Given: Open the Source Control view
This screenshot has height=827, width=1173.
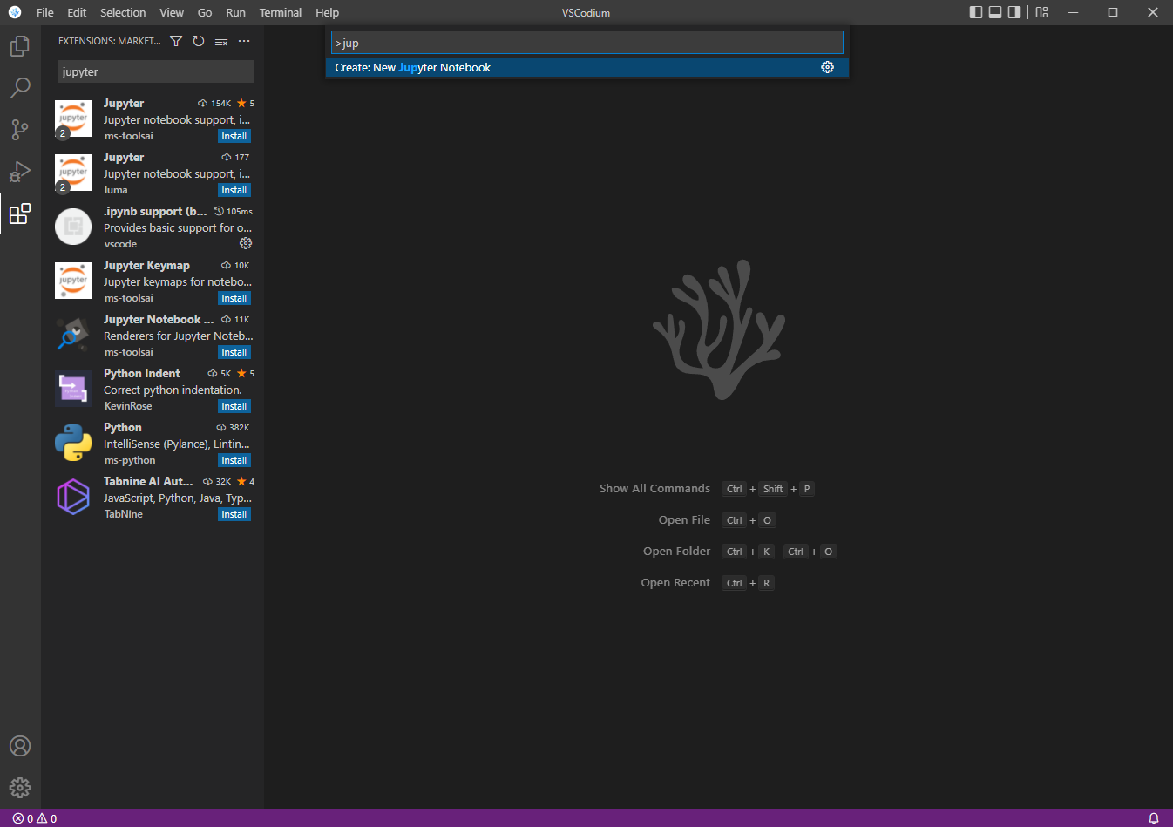Looking at the screenshot, I should click(20, 130).
